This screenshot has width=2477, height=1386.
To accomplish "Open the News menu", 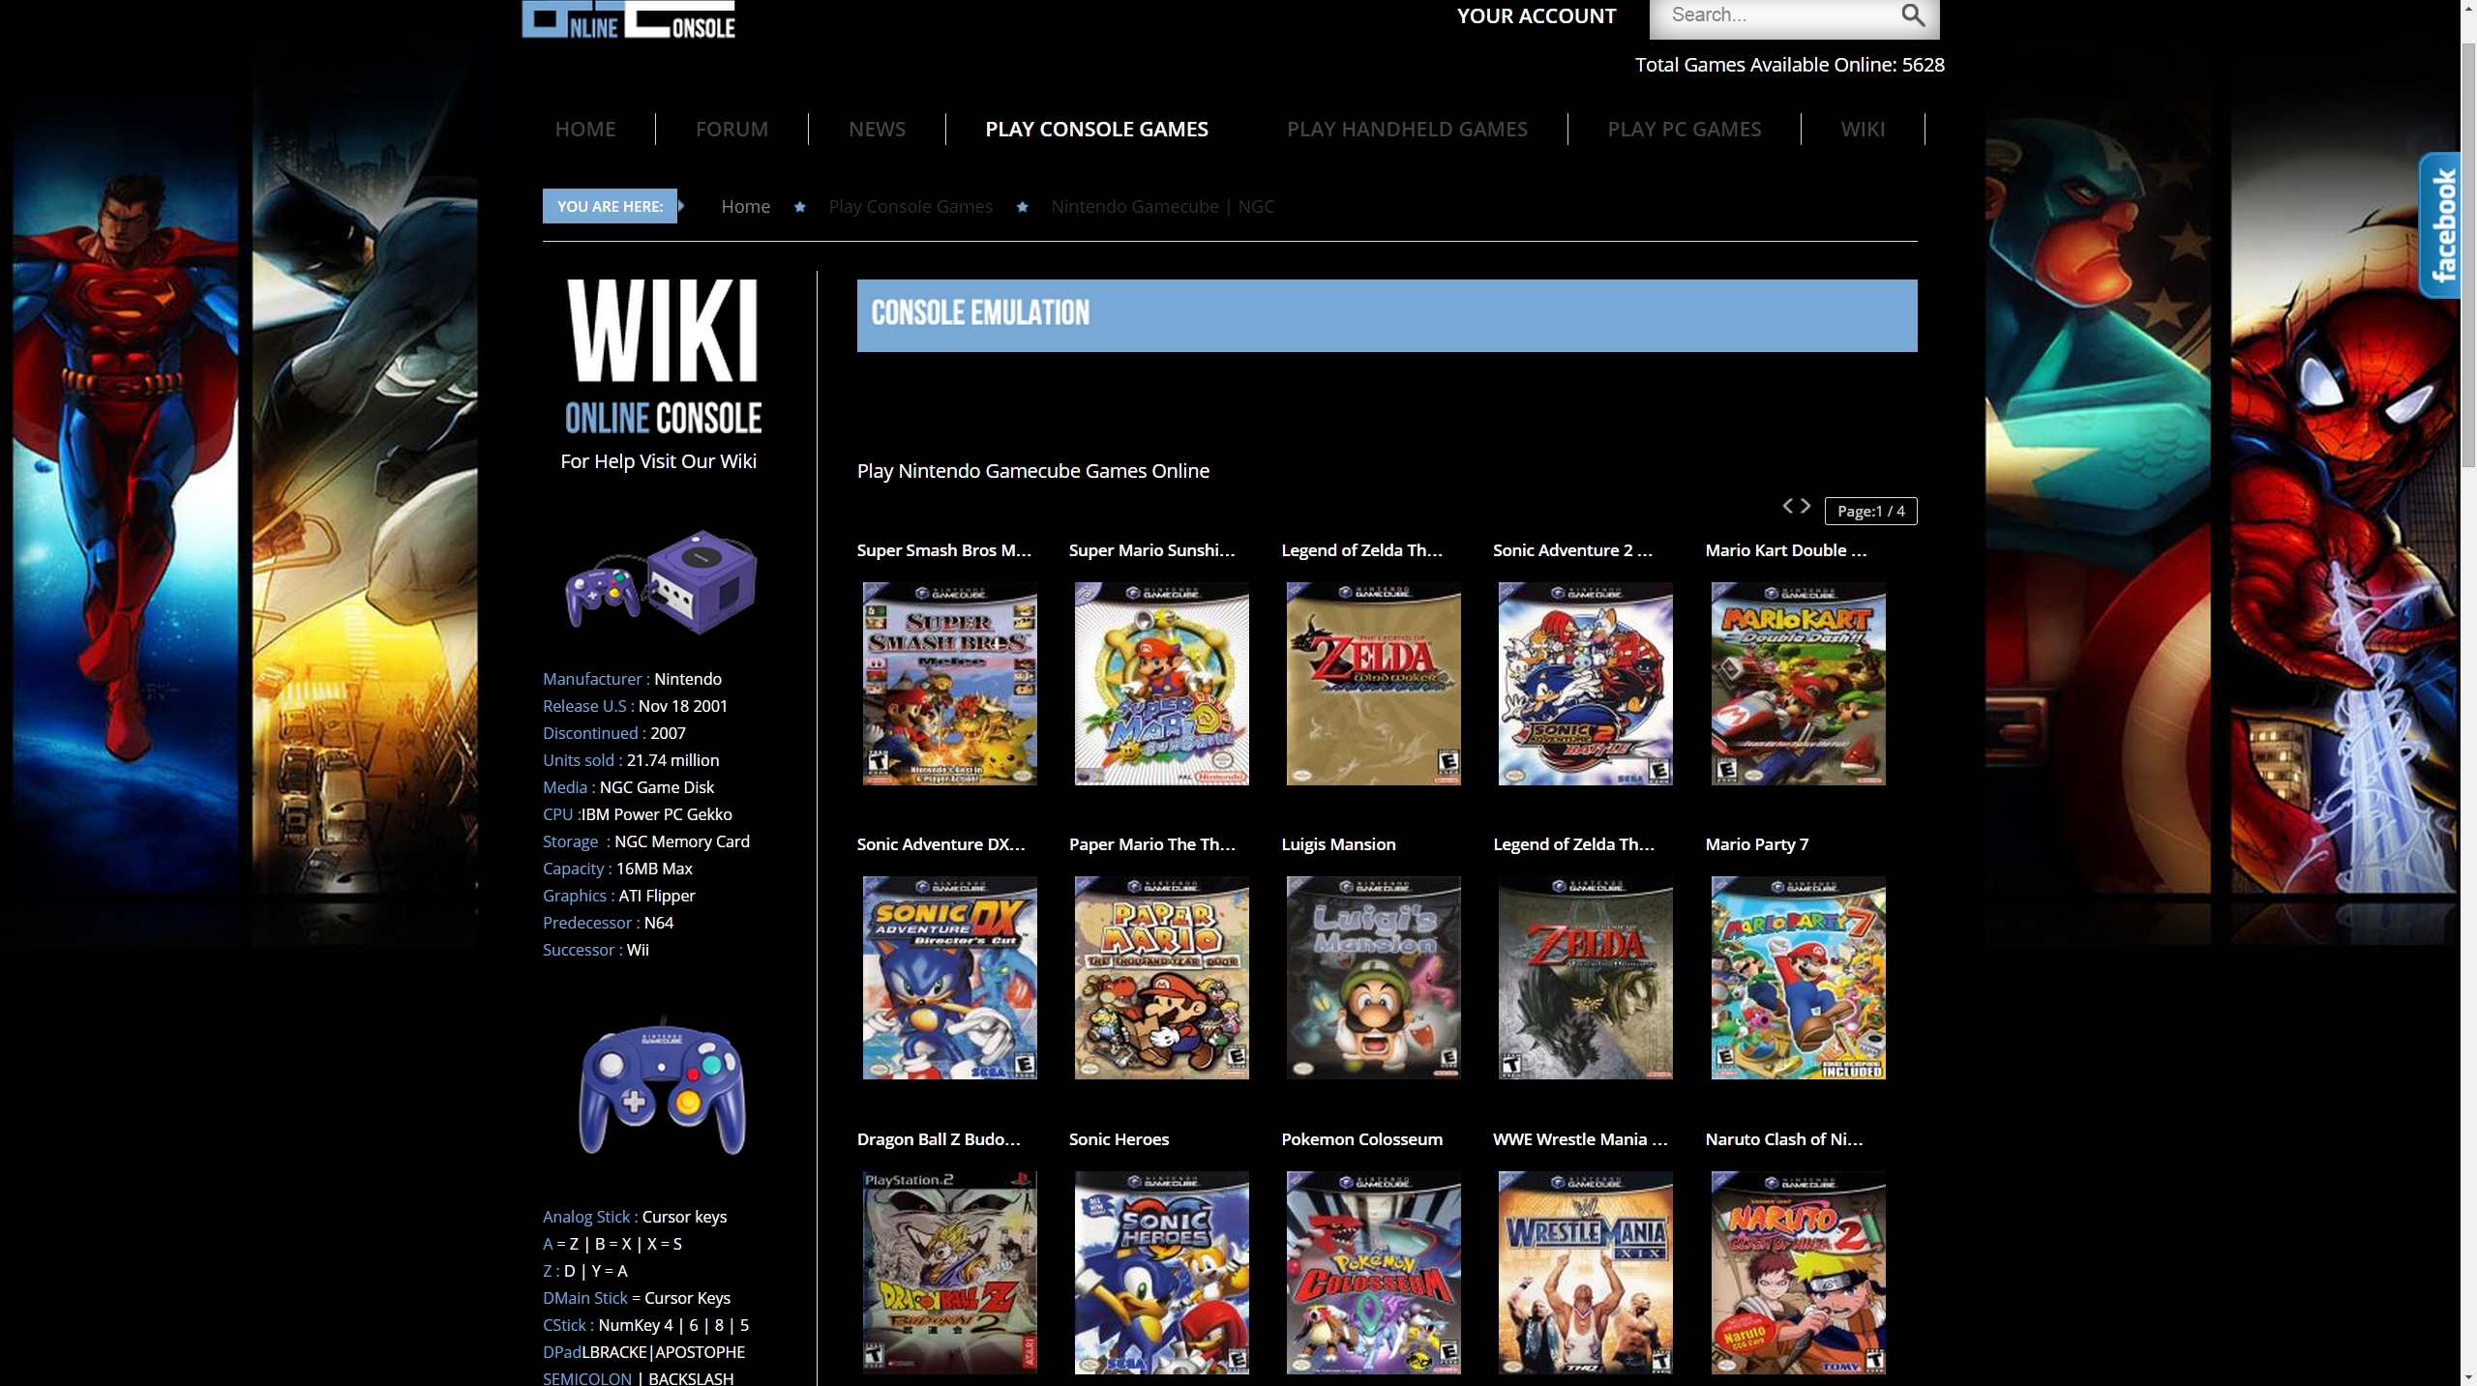I will click(x=877, y=129).
